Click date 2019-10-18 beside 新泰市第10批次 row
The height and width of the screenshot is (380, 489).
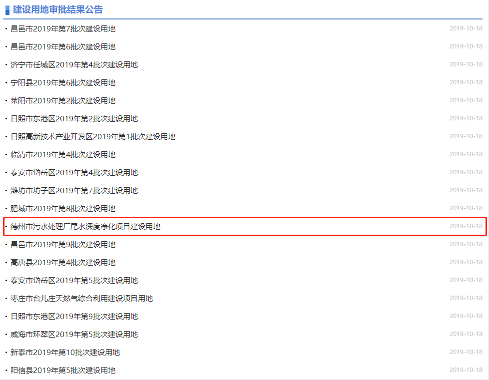pyautogui.click(x=466, y=352)
